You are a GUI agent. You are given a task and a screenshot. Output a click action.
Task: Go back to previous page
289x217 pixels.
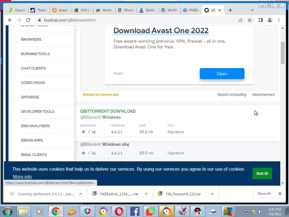pyautogui.click(x=10, y=20)
